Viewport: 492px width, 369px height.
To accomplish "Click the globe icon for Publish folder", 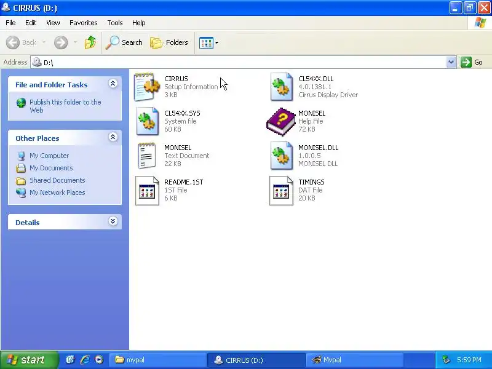I will 21,103.
